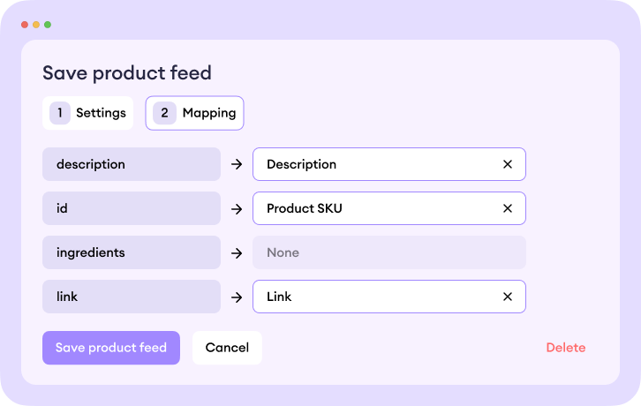Screen dimensions: 641x406
Task: Click the arrow beside the link field
Action: [x=237, y=297]
